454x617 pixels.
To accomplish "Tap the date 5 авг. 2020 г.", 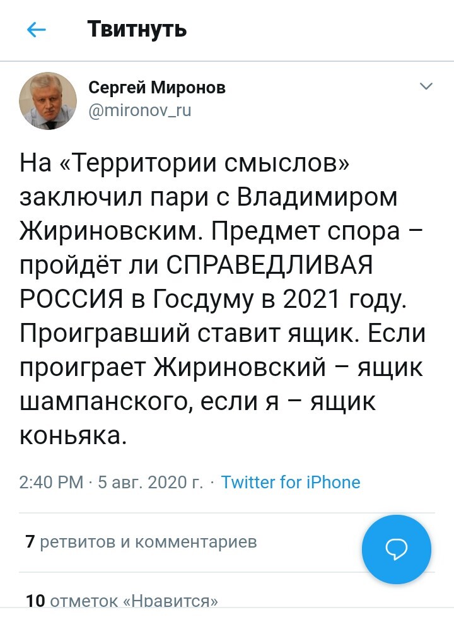I will tap(150, 483).
